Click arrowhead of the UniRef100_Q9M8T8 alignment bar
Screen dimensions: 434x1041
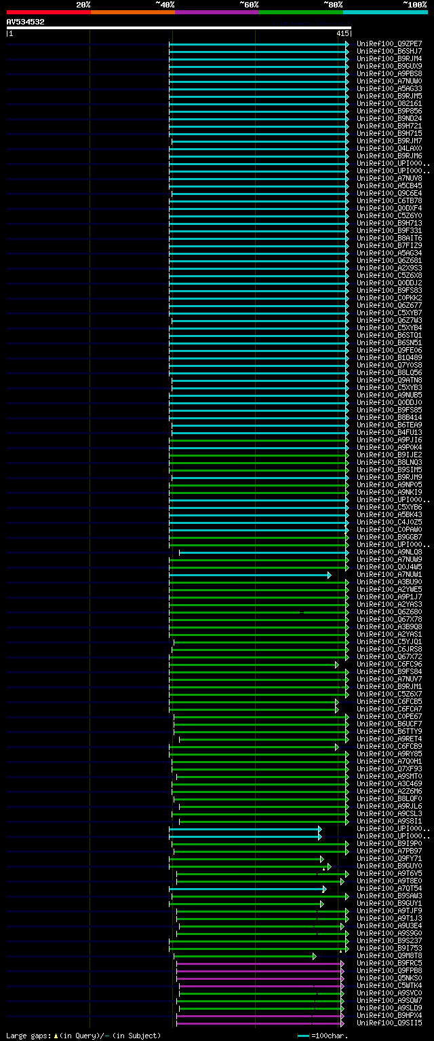(x=315, y=955)
